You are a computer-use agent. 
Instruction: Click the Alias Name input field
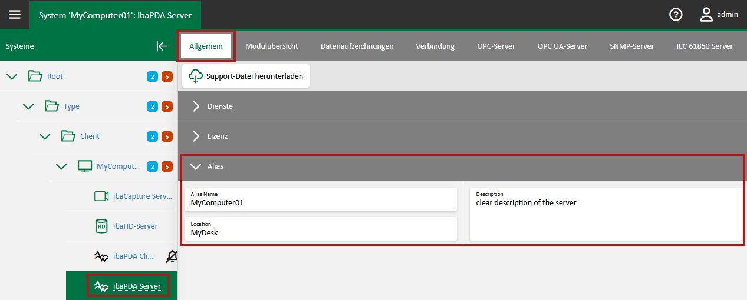[321, 199]
